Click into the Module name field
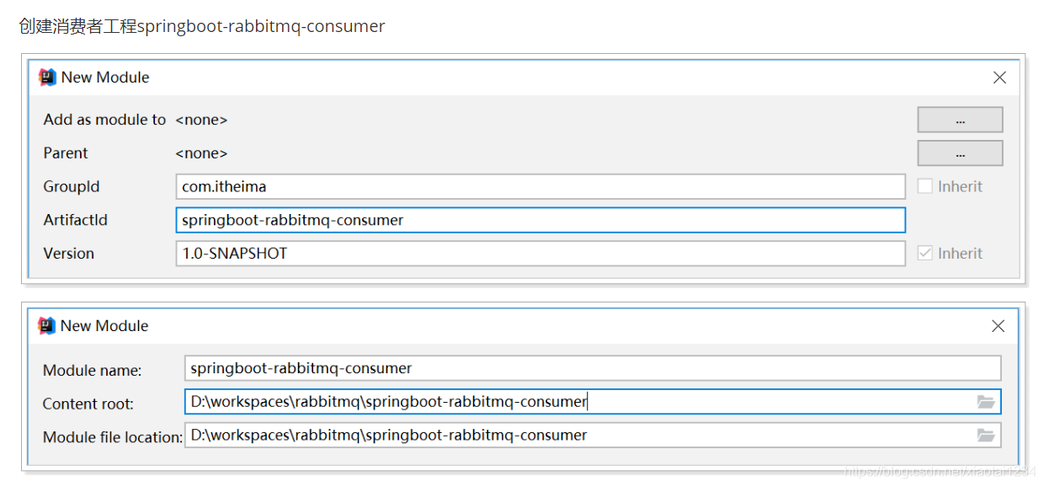 pos(593,368)
